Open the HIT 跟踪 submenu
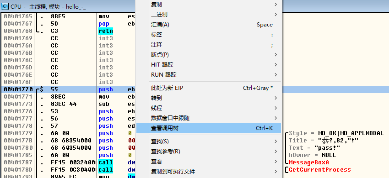Viewport: 389px width, 178px height. coord(209,65)
